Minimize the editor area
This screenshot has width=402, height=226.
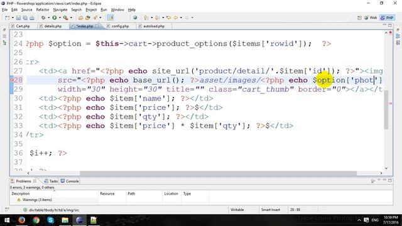(x=384, y=25)
